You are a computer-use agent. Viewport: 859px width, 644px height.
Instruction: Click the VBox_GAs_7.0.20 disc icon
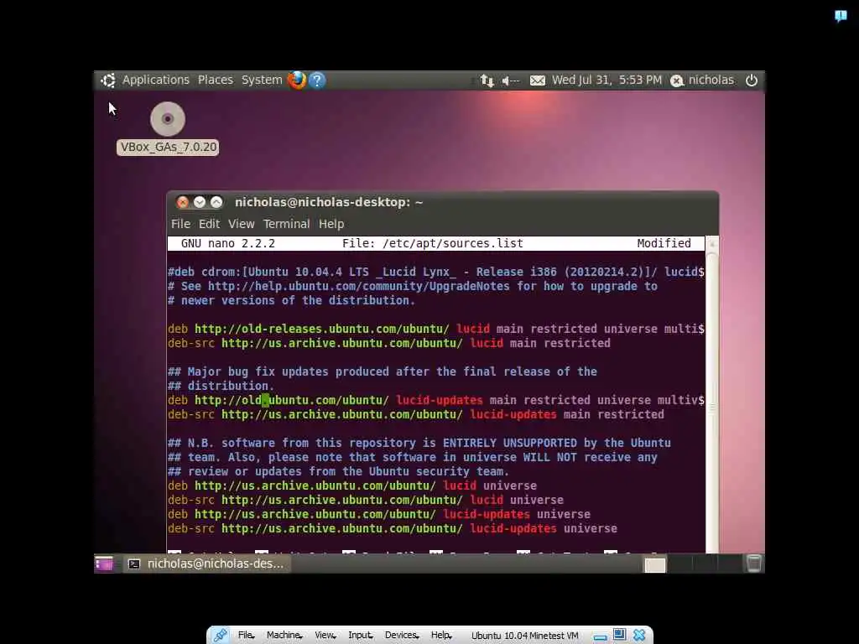168,119
